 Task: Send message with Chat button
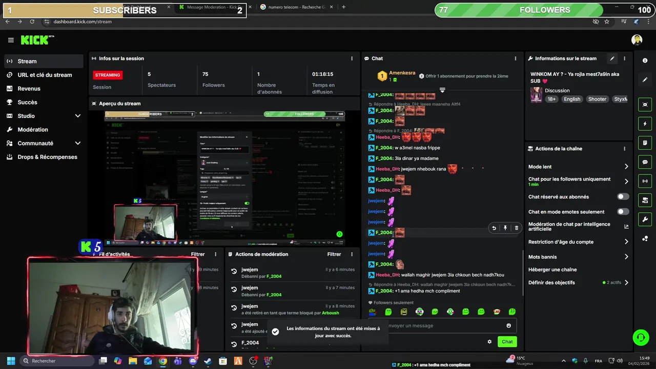pyautogui.click(x=507, y=342)
